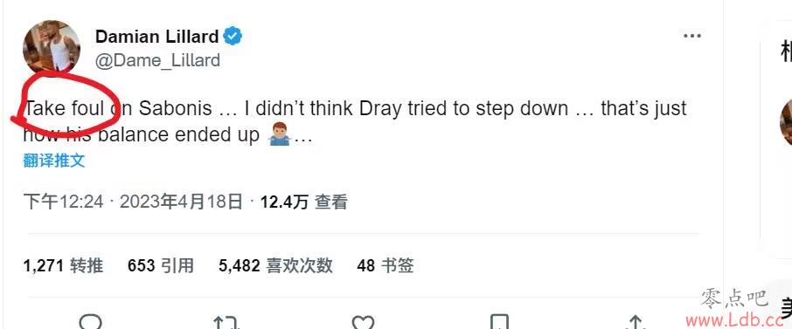Open the 下午12:24 timestamp link
The image size is (792, 329).
(64, 202)
